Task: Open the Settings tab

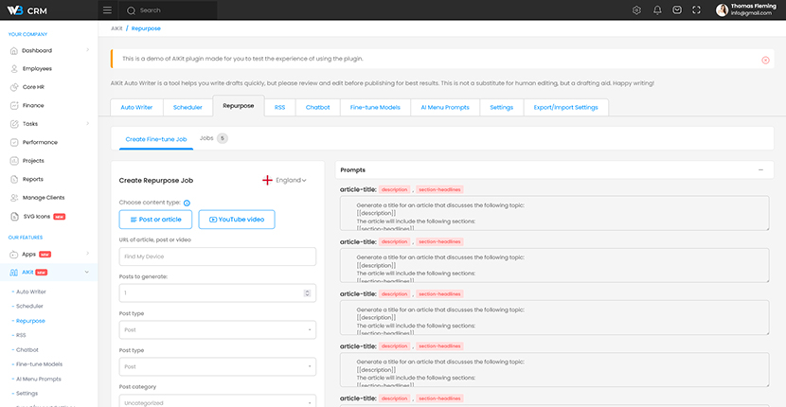Action: [501, 107]
